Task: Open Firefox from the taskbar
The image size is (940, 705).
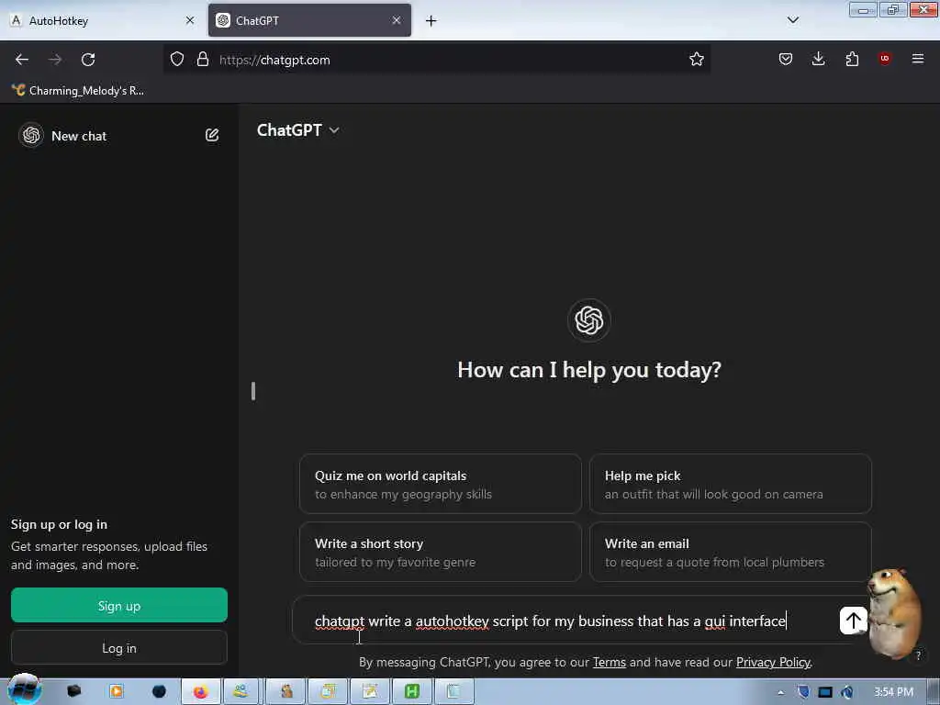Action: pos(199,691)
